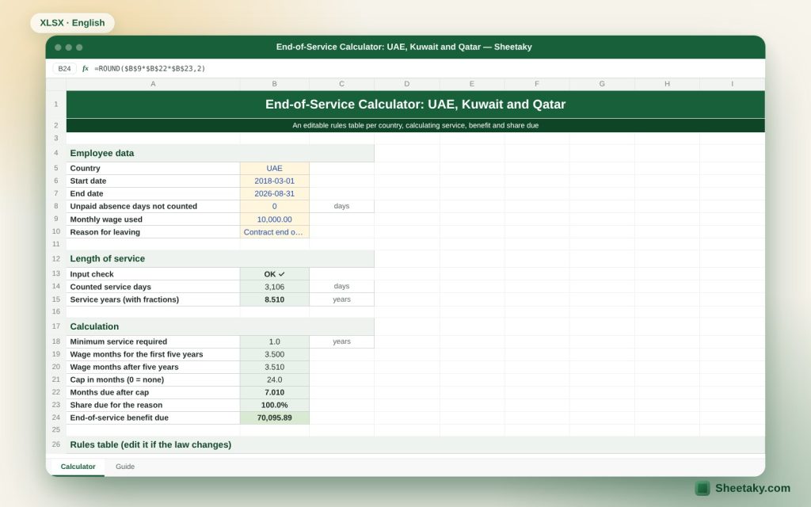Select wage months first five years value
Screen dimensions: 811x507
275,354
